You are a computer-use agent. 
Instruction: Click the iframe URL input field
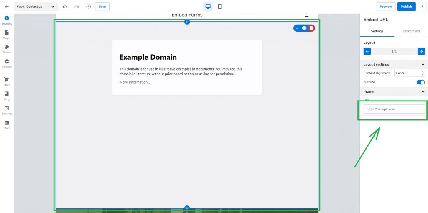tap(394, 109)
